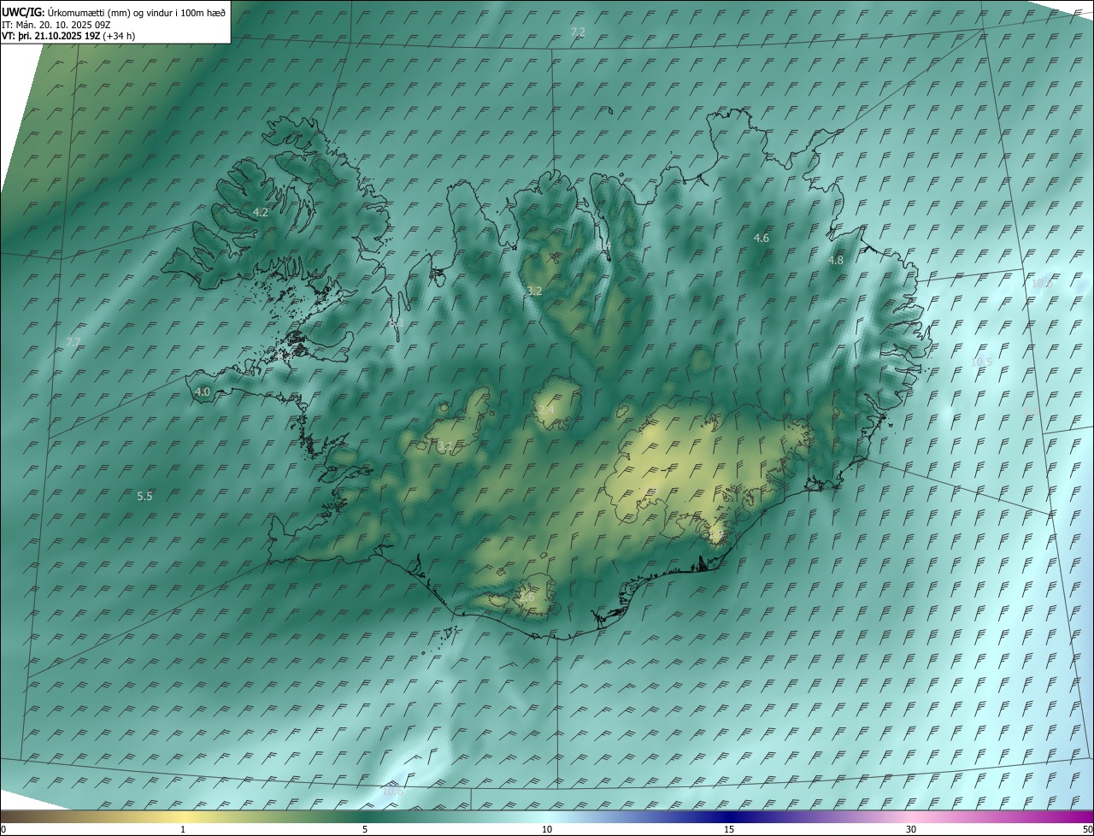Click the 3.2 value in north Iceland

pos(534,291)
